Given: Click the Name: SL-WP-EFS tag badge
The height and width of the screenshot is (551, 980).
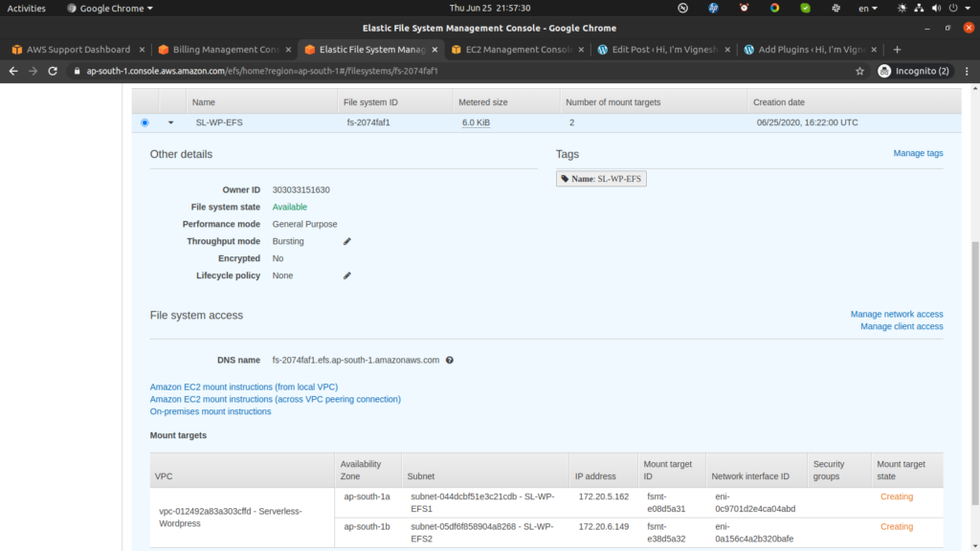Looking at the screenshot, I should [x=601, y=179].
